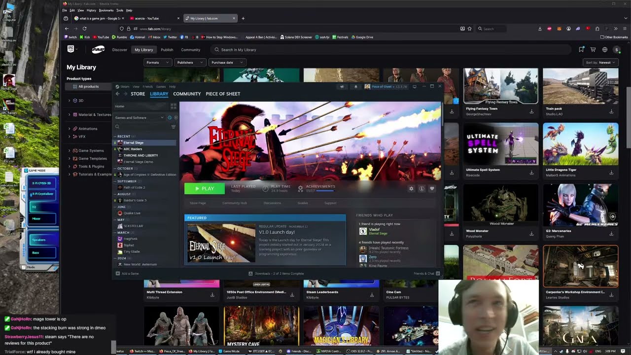The width and height of the screenshot is (631, 355).
Task: Click Firefox reload page icon
Action: click(84, 29)
